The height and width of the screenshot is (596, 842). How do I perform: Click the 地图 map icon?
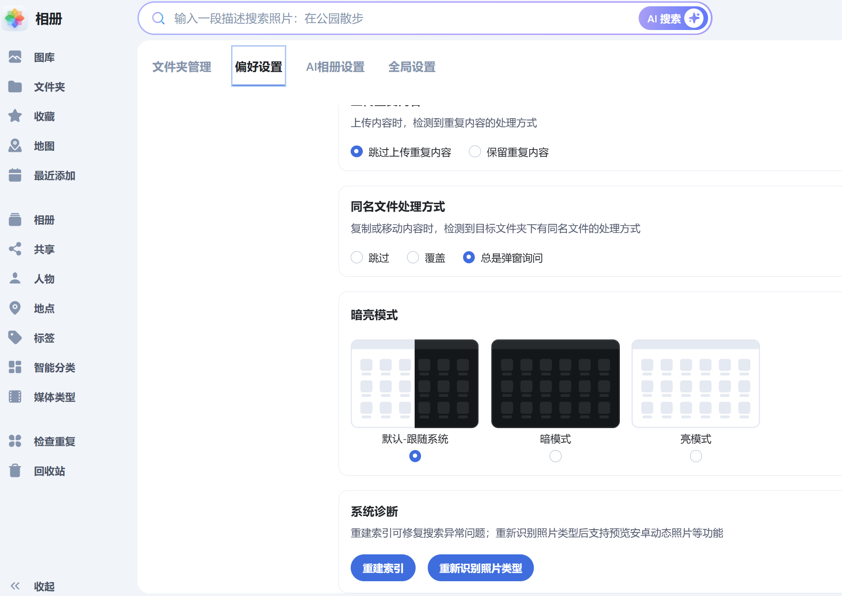coord(15,146)
